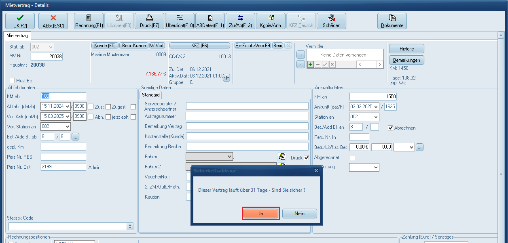Open Schäden damages button
The width and height of the screenshot is (508, 243).
pyautogui.click(x=331, y=21)
